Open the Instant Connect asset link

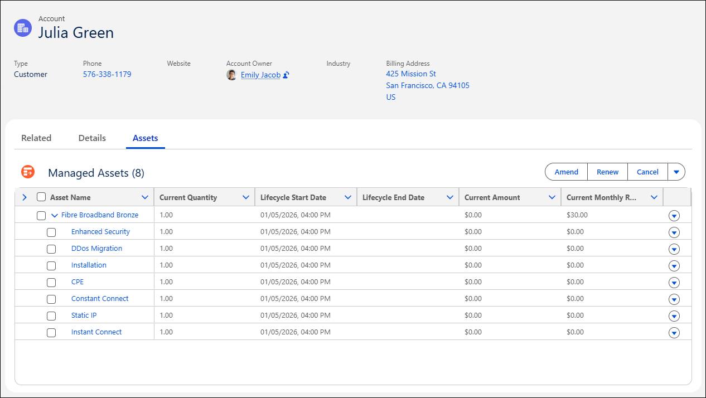pos(96,332)
